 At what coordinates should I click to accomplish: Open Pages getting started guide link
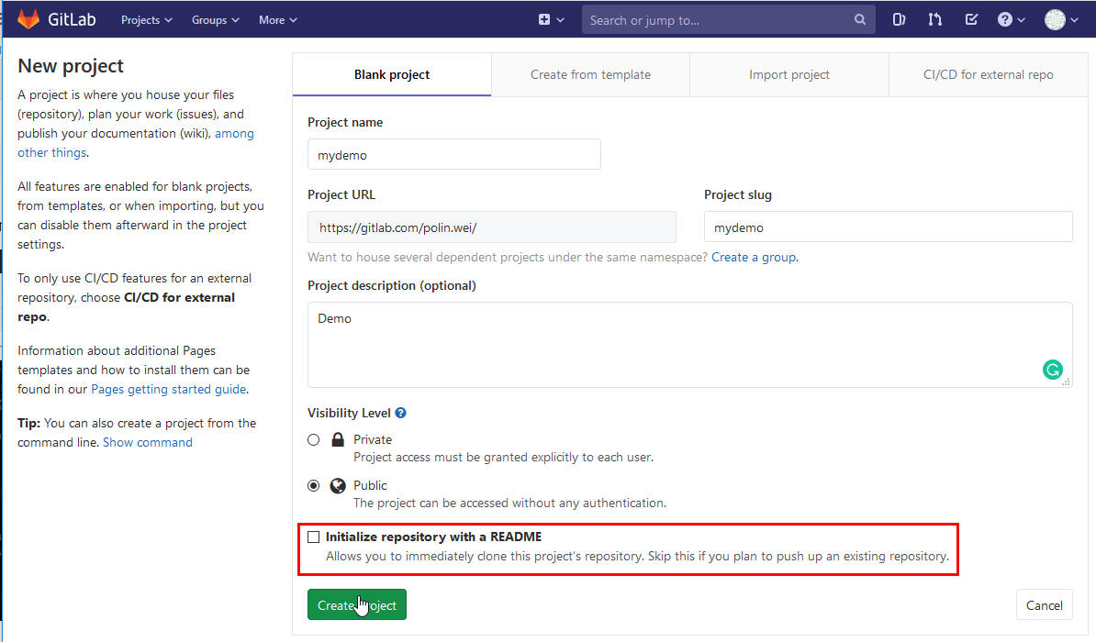[169, 389]
